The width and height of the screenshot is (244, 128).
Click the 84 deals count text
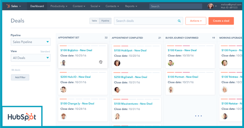click(16, 70)
